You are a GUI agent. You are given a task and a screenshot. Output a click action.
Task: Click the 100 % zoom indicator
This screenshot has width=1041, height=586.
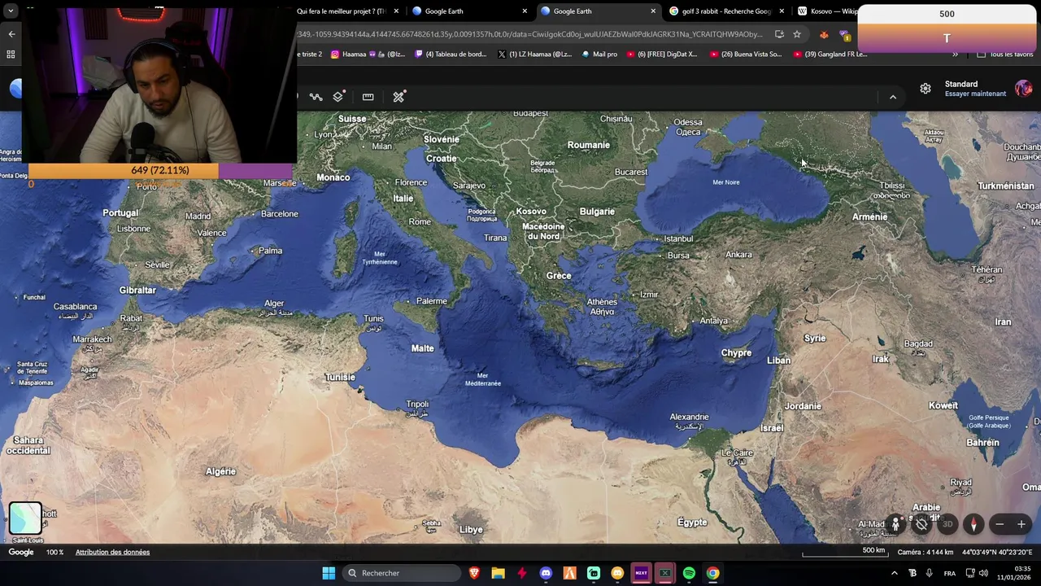click(x=54, y=552)
